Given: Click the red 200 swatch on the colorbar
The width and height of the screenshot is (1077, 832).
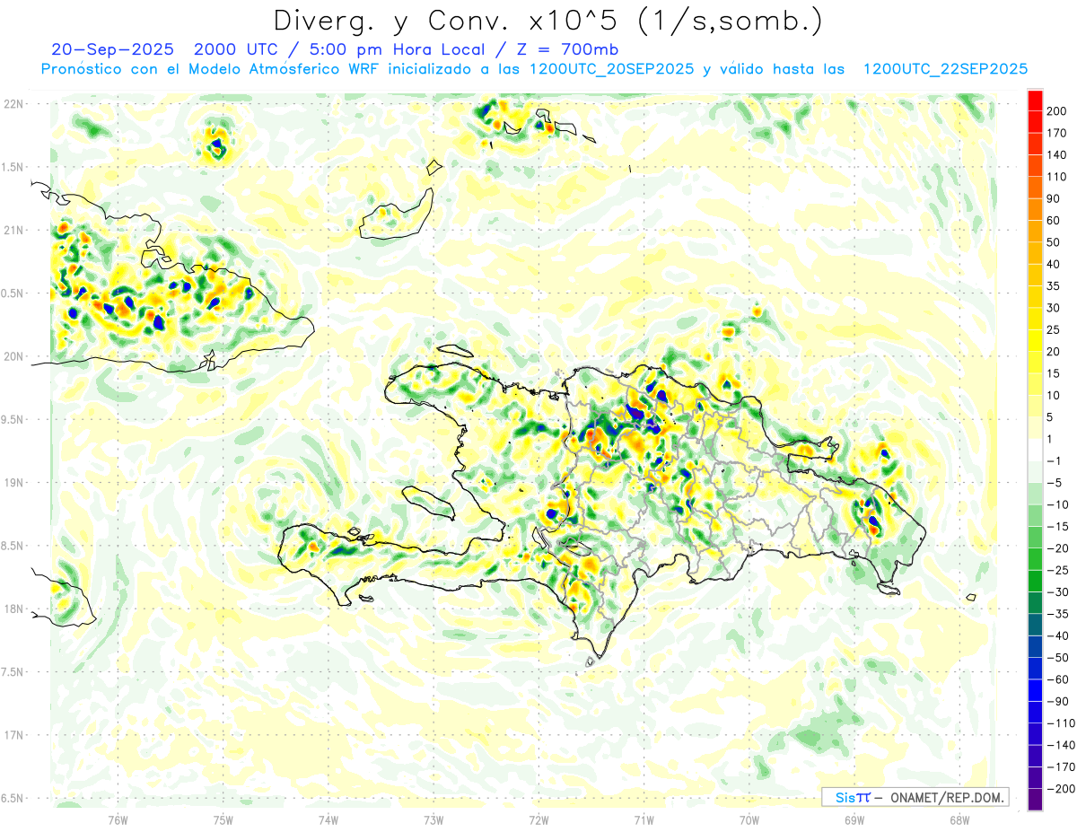Looking at the screenshot, I should [1035, 101].
